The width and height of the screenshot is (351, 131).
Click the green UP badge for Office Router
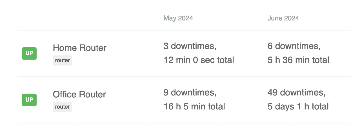pos(29,100)
